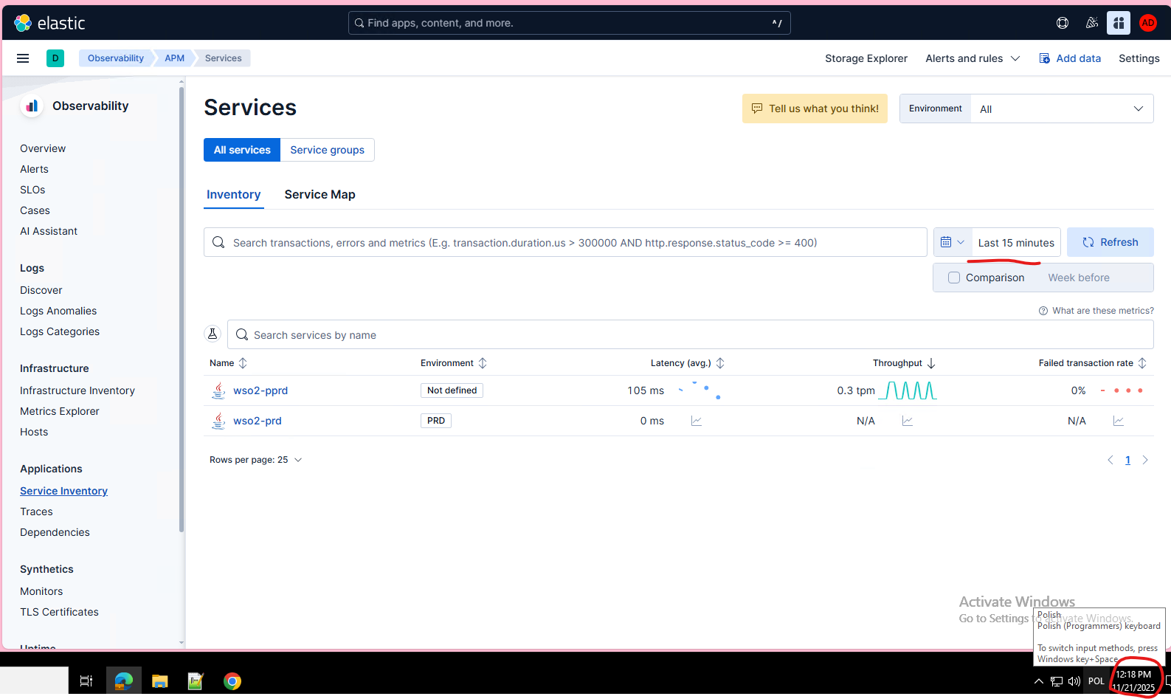This screenshot has width=1171, height=699.
Task: Click the APM breadcrumb
Action: 175,58
